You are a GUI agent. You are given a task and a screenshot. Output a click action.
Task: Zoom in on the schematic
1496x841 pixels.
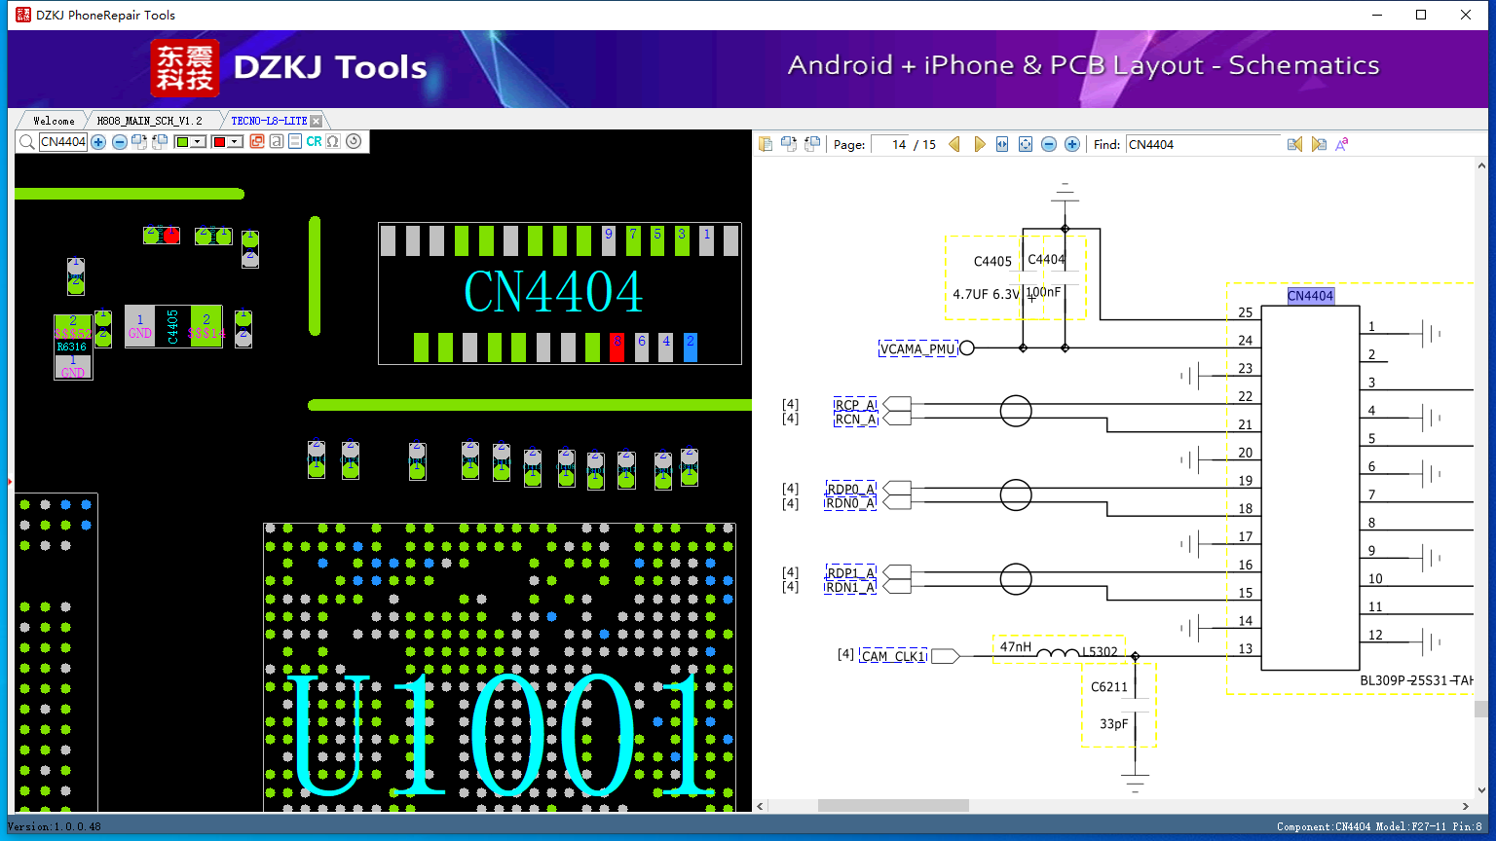1072,144
